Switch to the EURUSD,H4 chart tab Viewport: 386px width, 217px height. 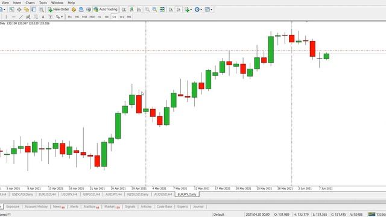[47, 194]
